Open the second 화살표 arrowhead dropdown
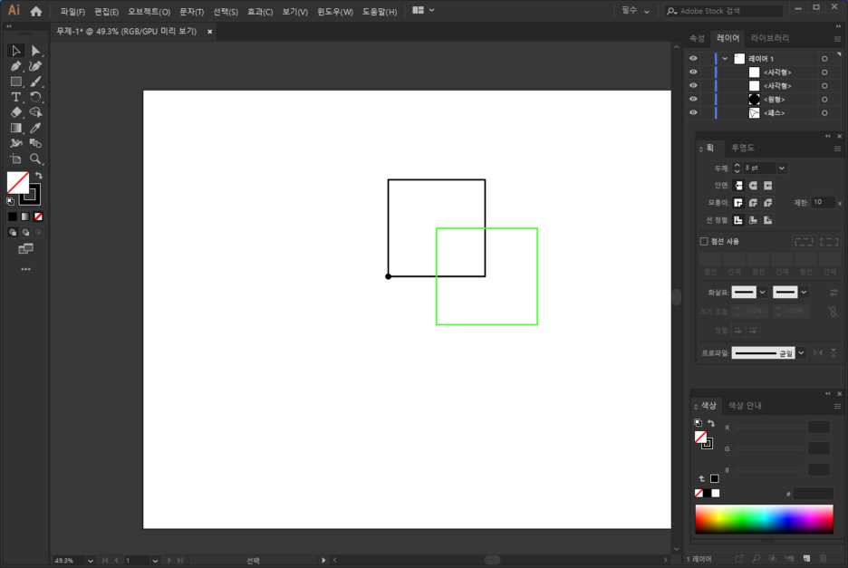The height and width of the screenshot is (568, 848). [805, 292]
